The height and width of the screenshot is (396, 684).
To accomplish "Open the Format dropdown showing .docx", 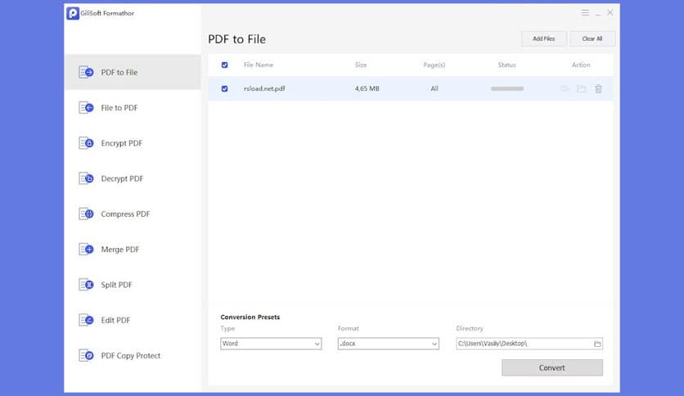I will pyautogui.click(x=389, y=344).
